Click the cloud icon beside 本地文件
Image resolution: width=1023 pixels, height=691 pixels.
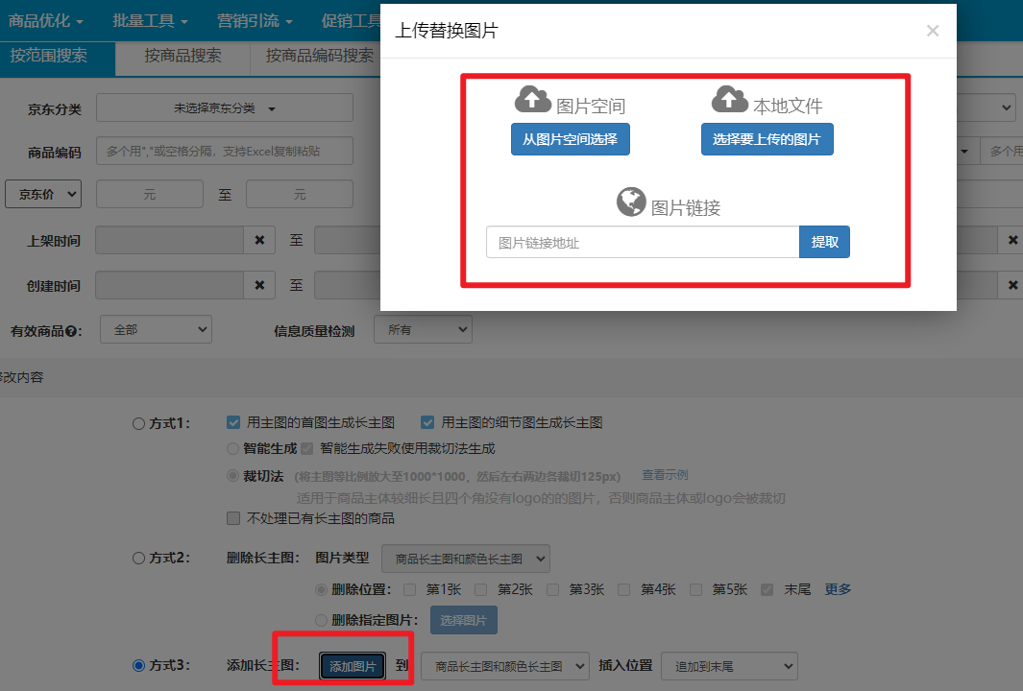(x=729, y=100)
